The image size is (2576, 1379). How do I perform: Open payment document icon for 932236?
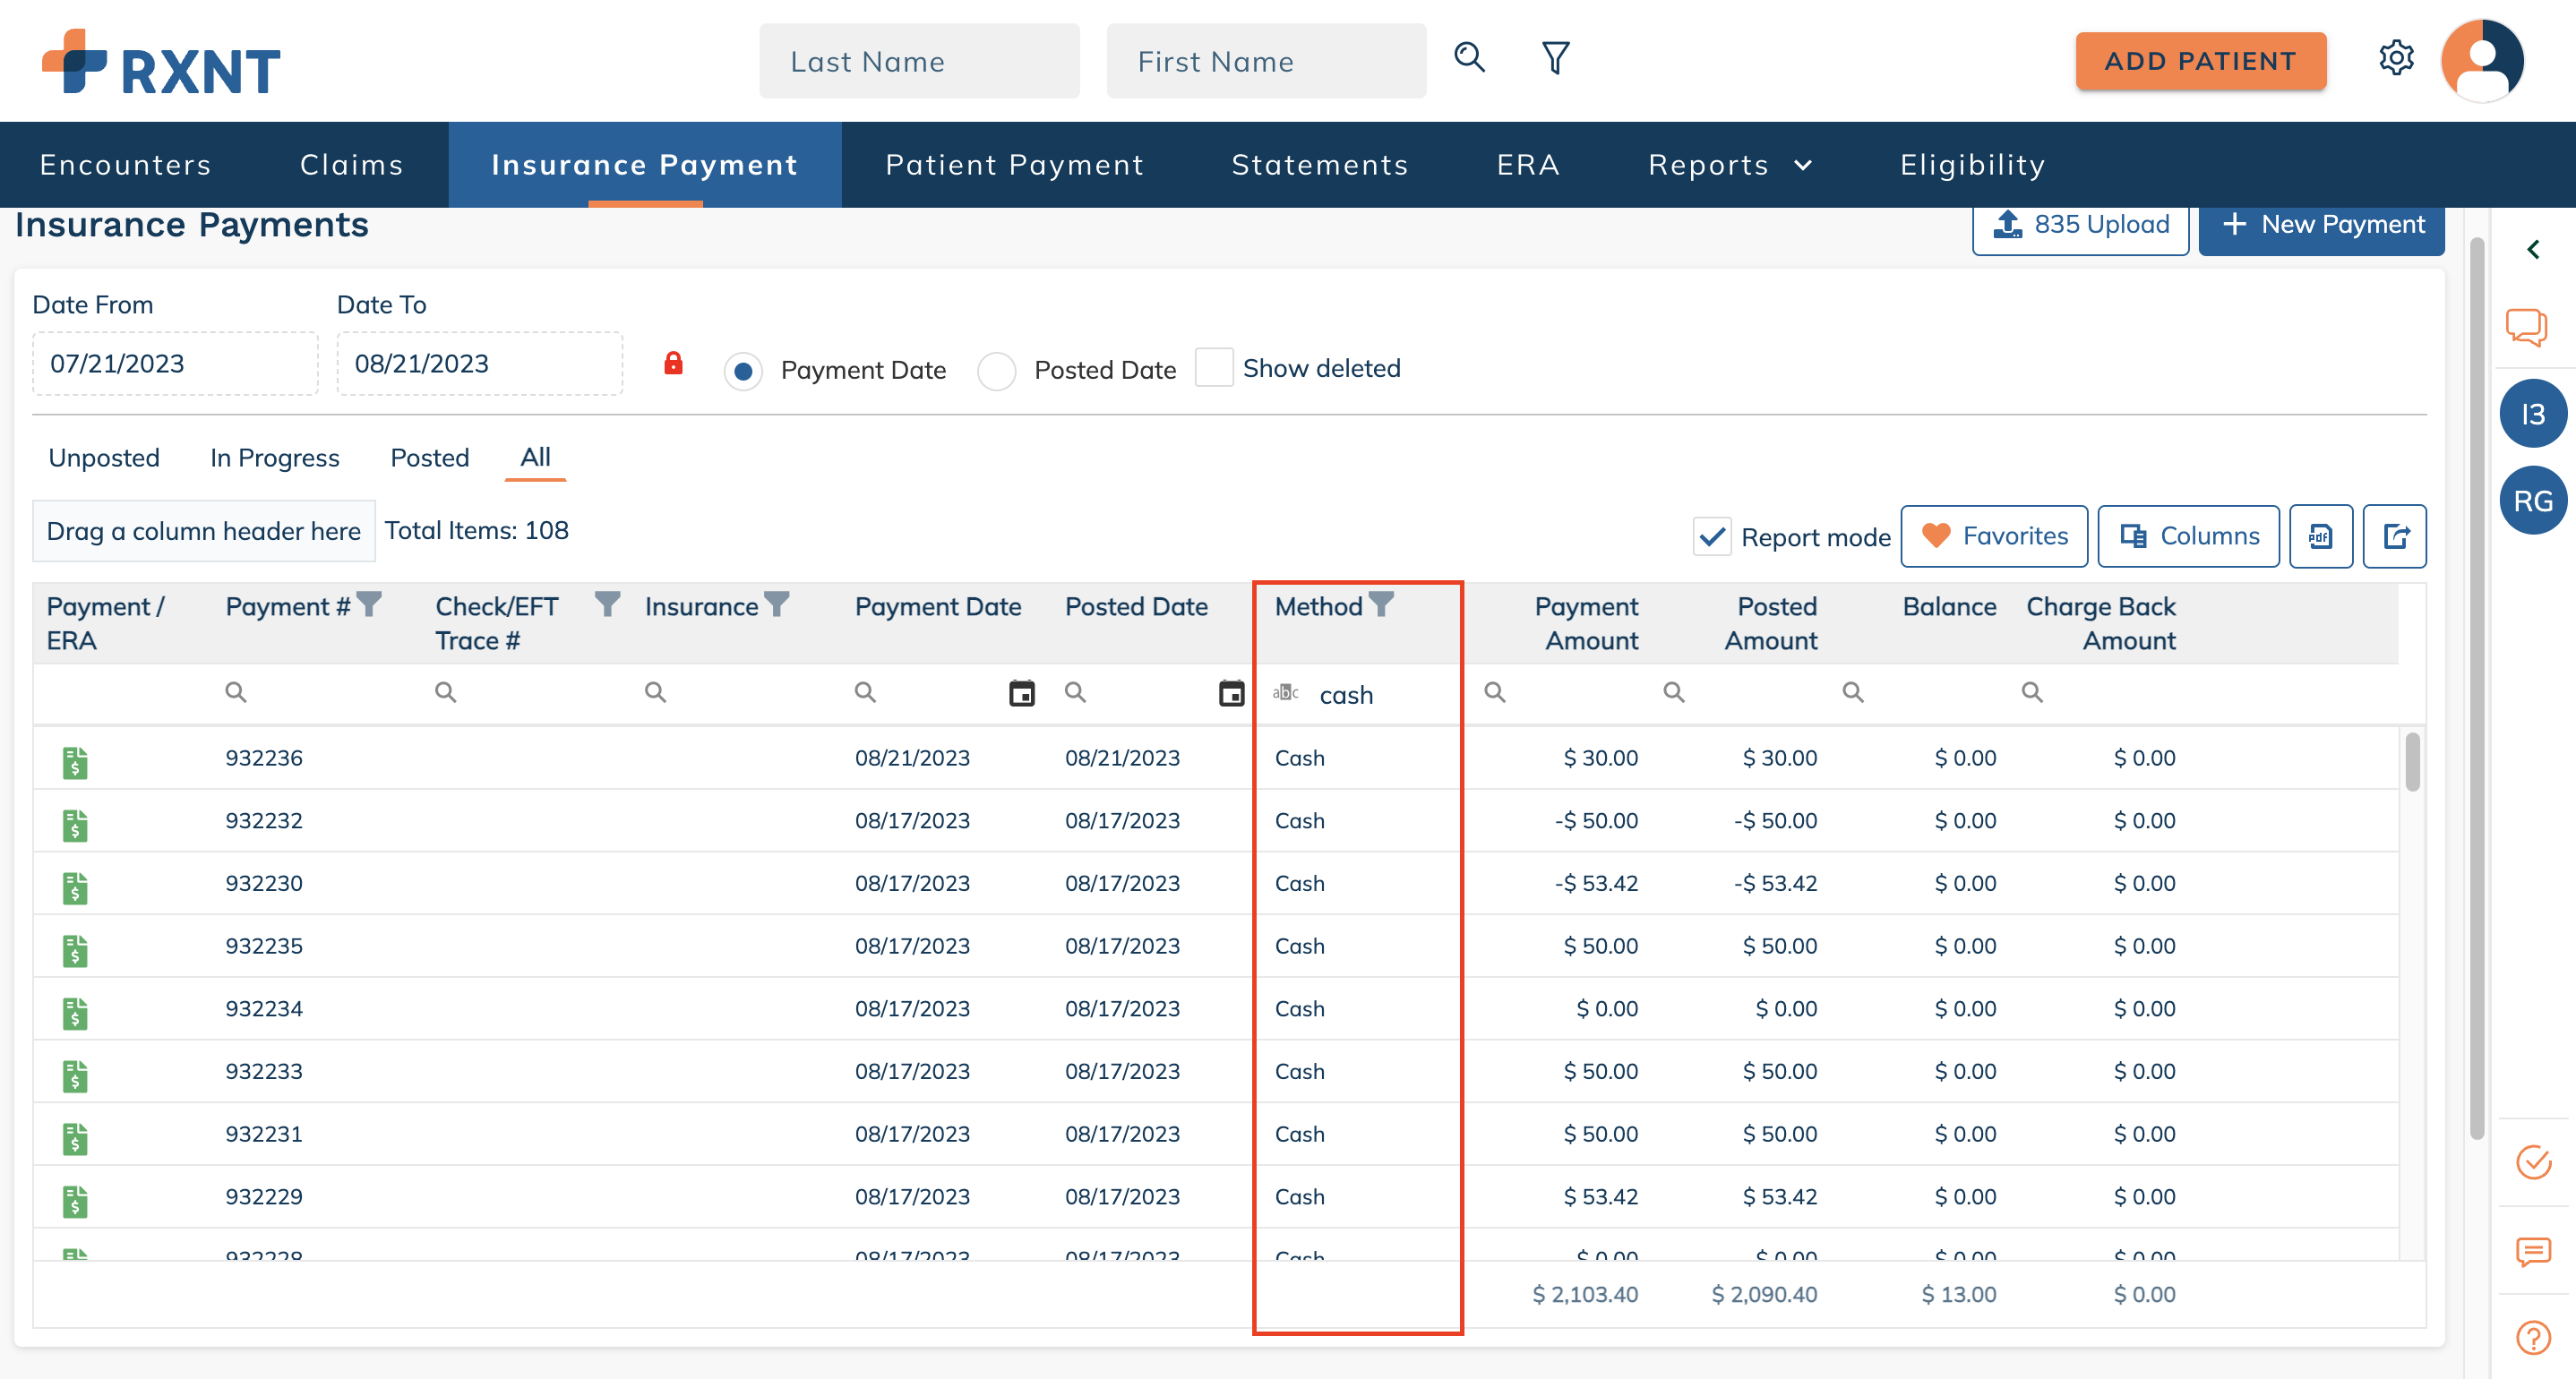click(75, 762)
